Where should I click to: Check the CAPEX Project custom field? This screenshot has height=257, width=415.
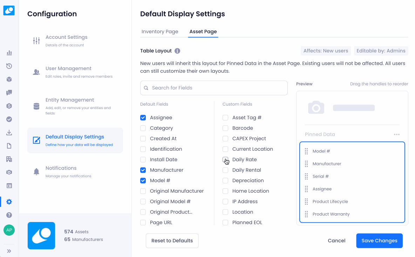pos(225,138)
